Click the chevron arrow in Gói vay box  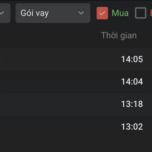pos(81,13)
